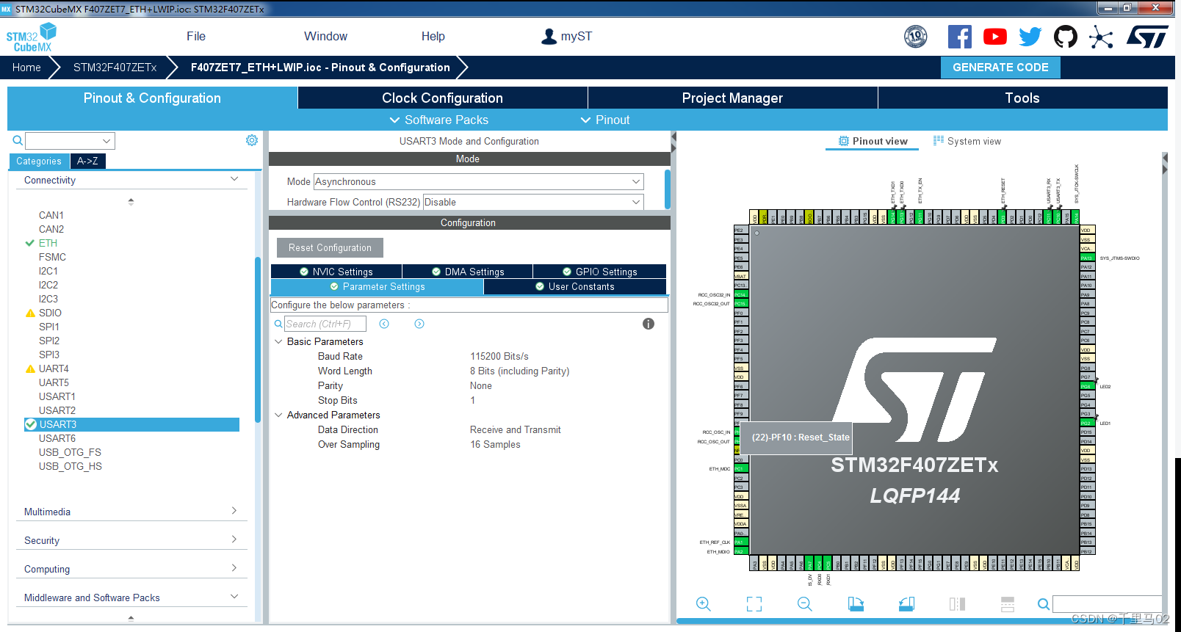Flip chip view horizontally

pos(957,604)
